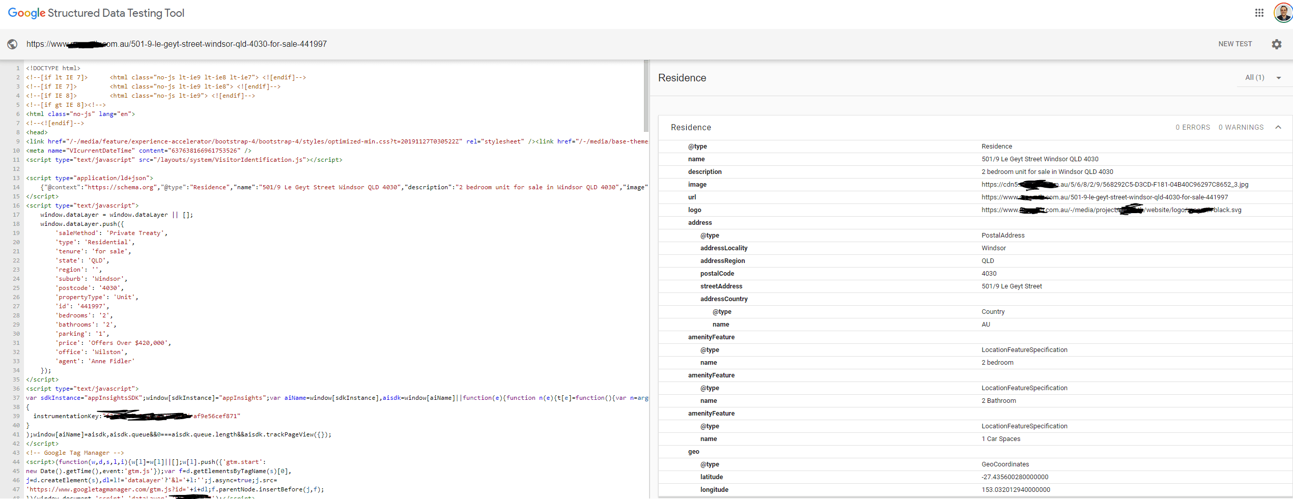Screen dimensions: 1293x499
Task: Click the country name value 'AU'
Action: pyautogui.click(x=986, y=325)
